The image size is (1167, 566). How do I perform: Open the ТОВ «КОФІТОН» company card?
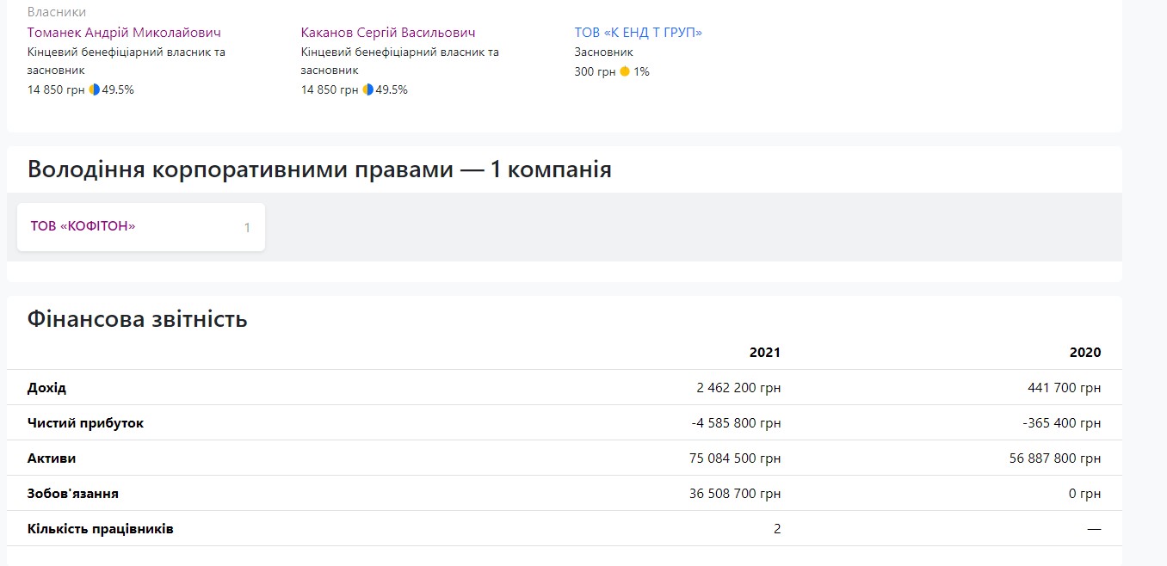click(x=83, y=226)
